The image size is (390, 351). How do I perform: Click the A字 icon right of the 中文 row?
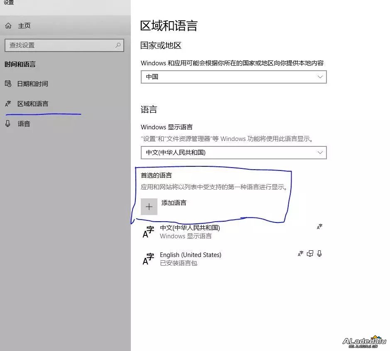coord(319,227)
